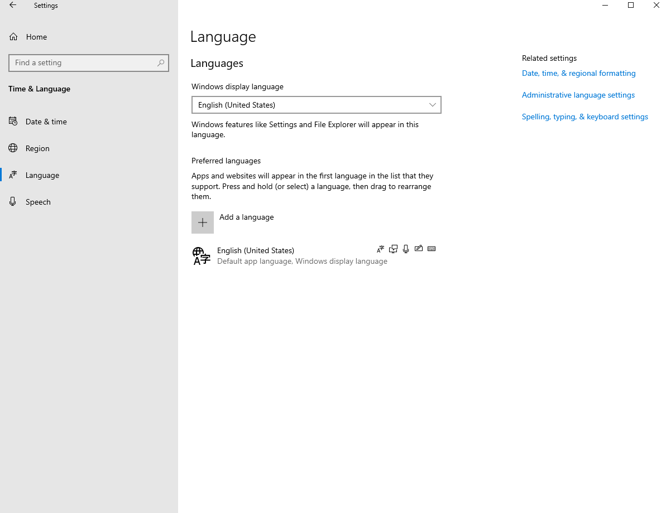Viewport: 666px width, 513px height.
Task: Minimize the Settings window
Action: [x=605, y=5]
